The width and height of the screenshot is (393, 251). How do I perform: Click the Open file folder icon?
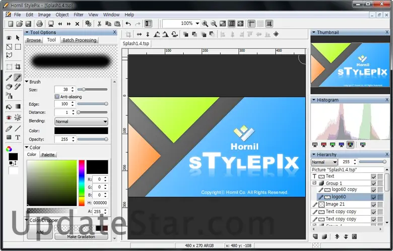pyautogui.click(x=19, y=24)
